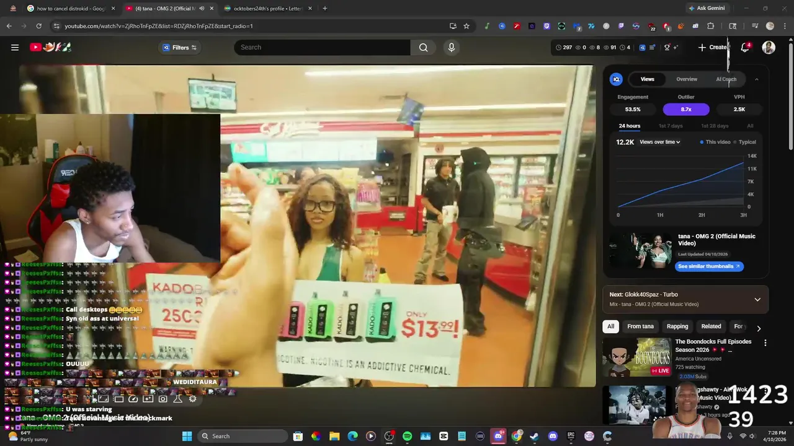Open The Boondocks Full Episodes video title
Screen dimensions: 794x446
point(713,346)
